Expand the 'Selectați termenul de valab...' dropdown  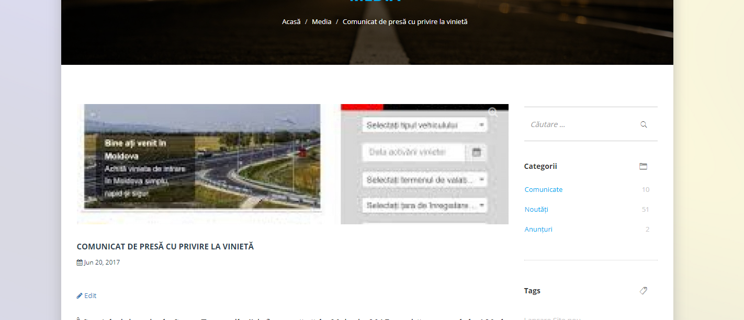[424, 180]
